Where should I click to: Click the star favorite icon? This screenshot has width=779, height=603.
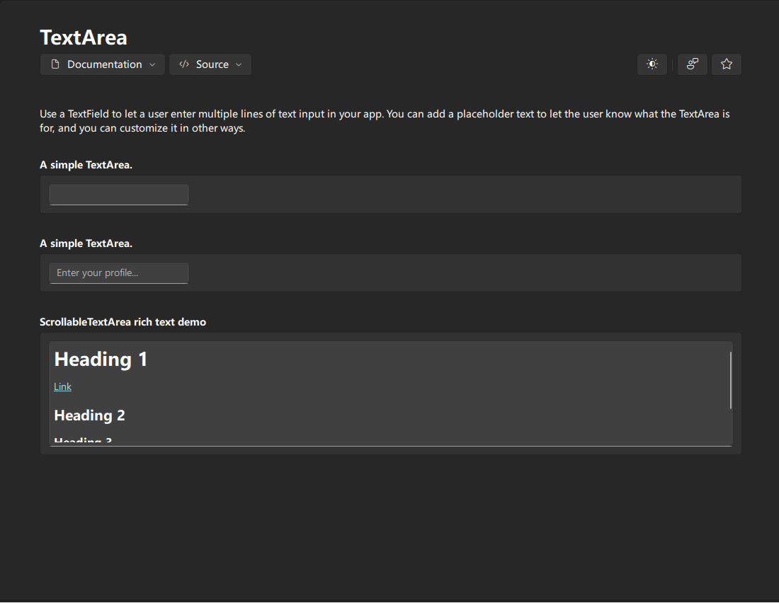[x=727, y=64]
